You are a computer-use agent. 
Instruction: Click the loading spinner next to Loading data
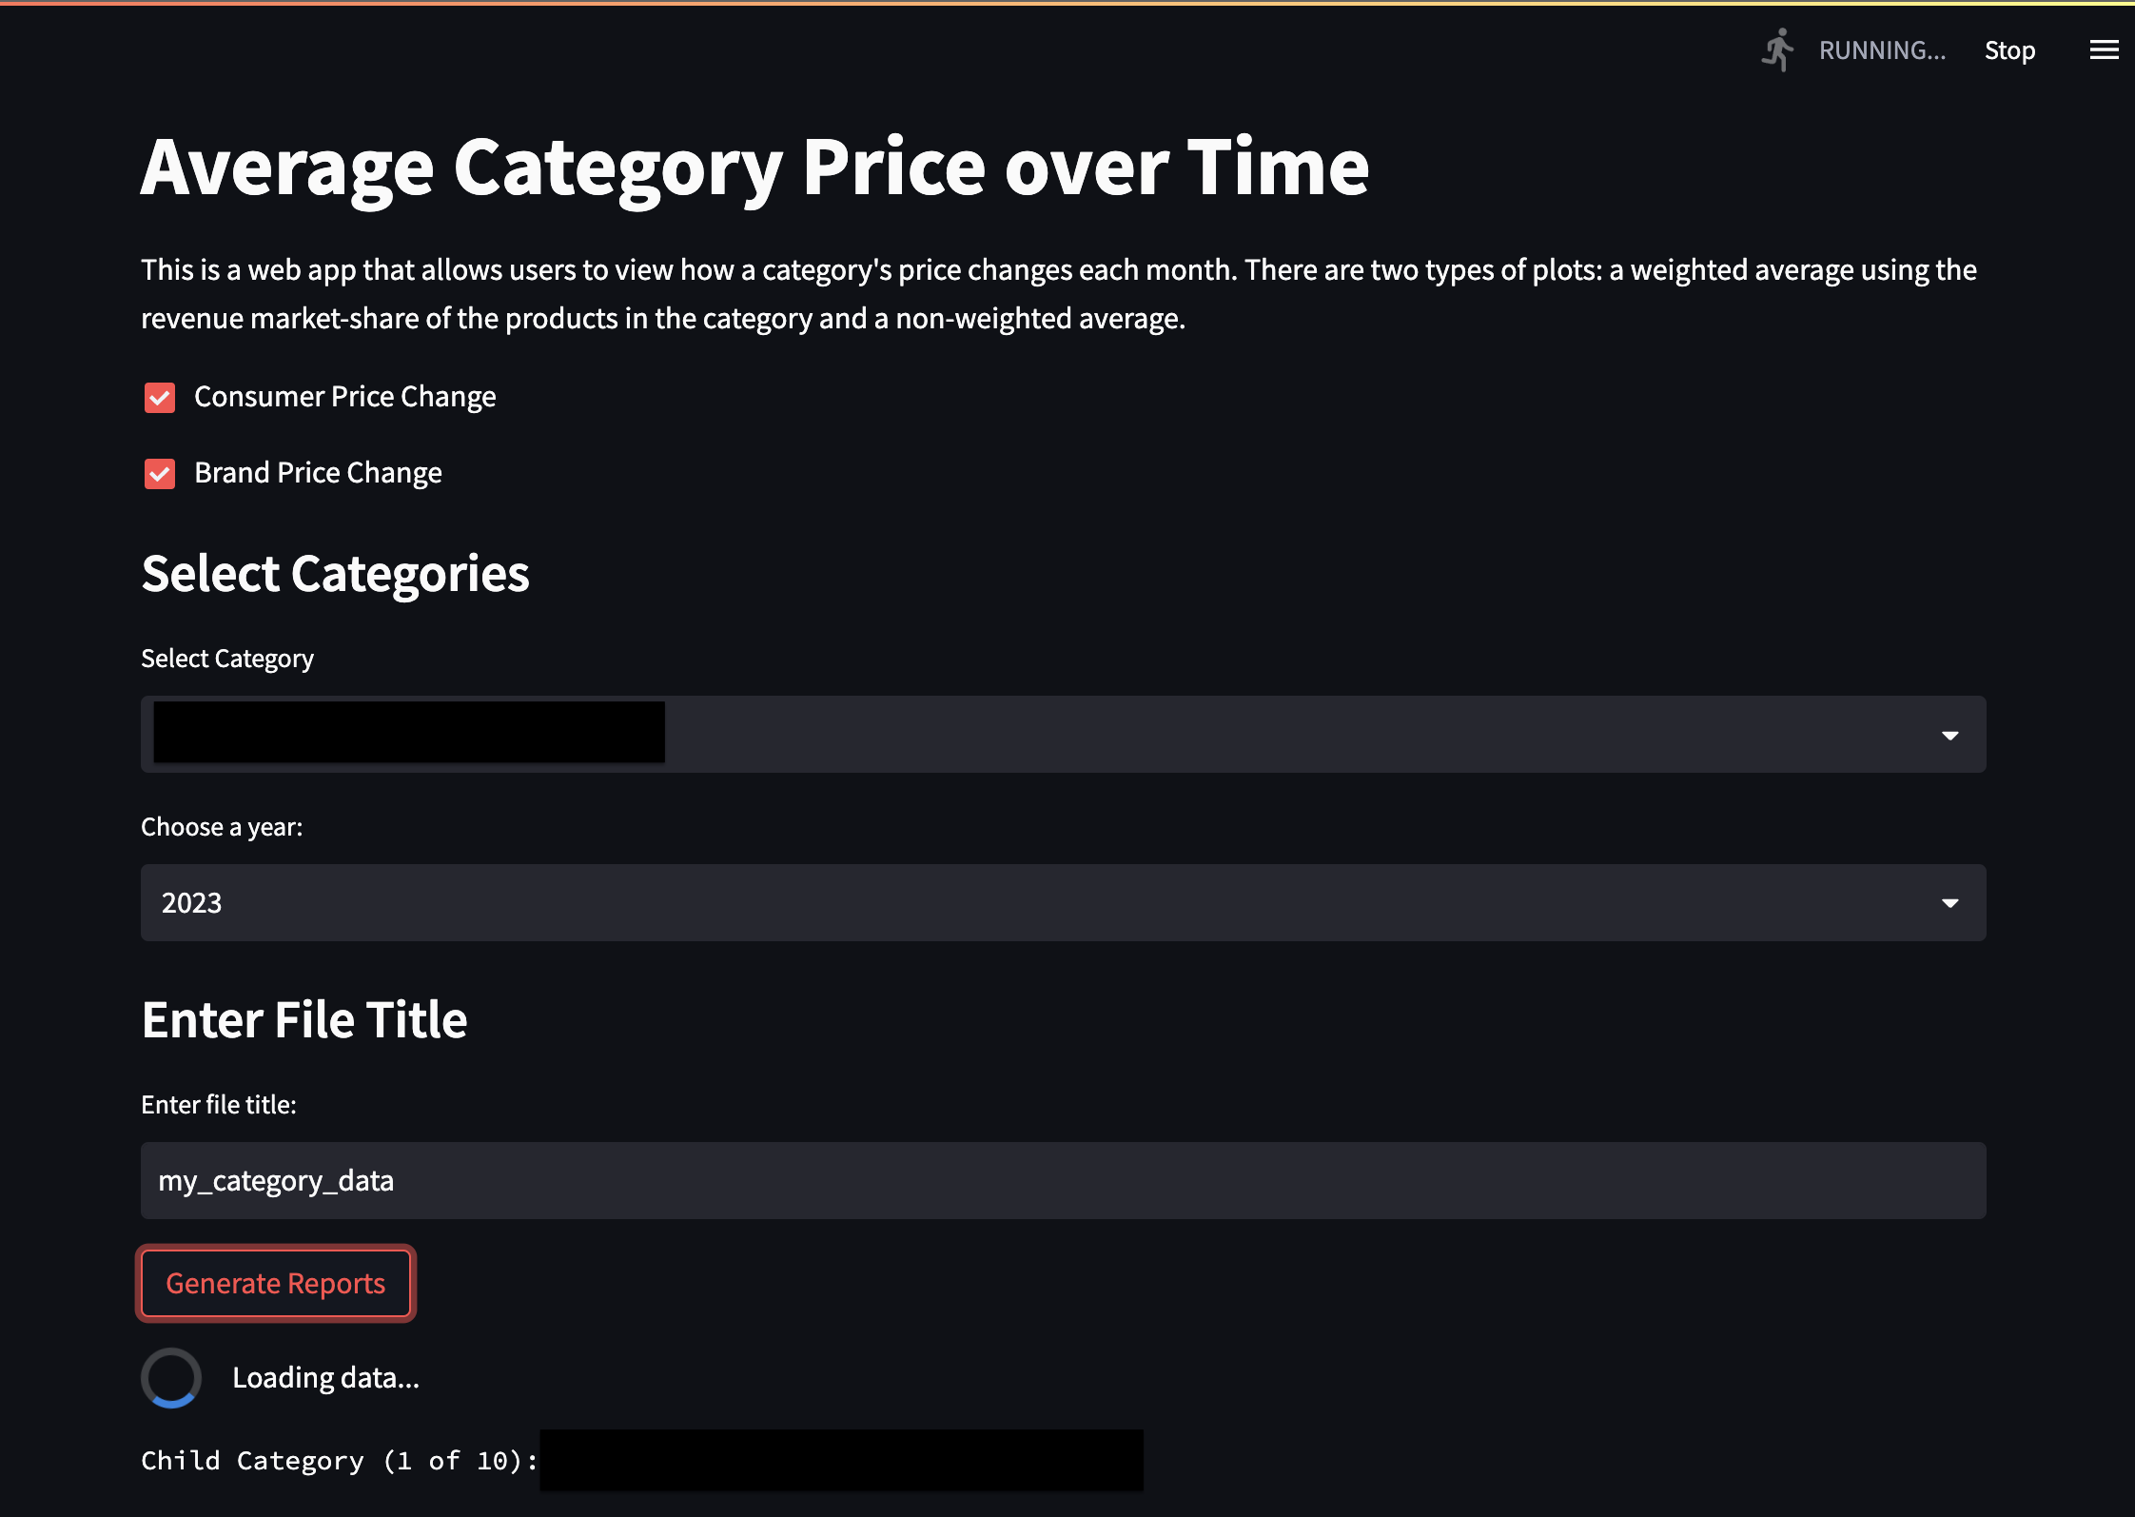tap(171, 1377)
